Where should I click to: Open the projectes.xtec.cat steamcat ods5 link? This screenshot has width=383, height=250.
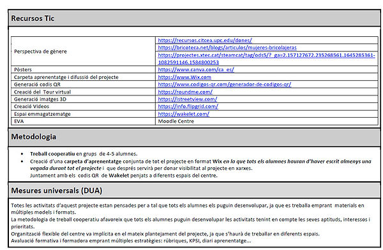pyautogui.click(x=266, y=59)
